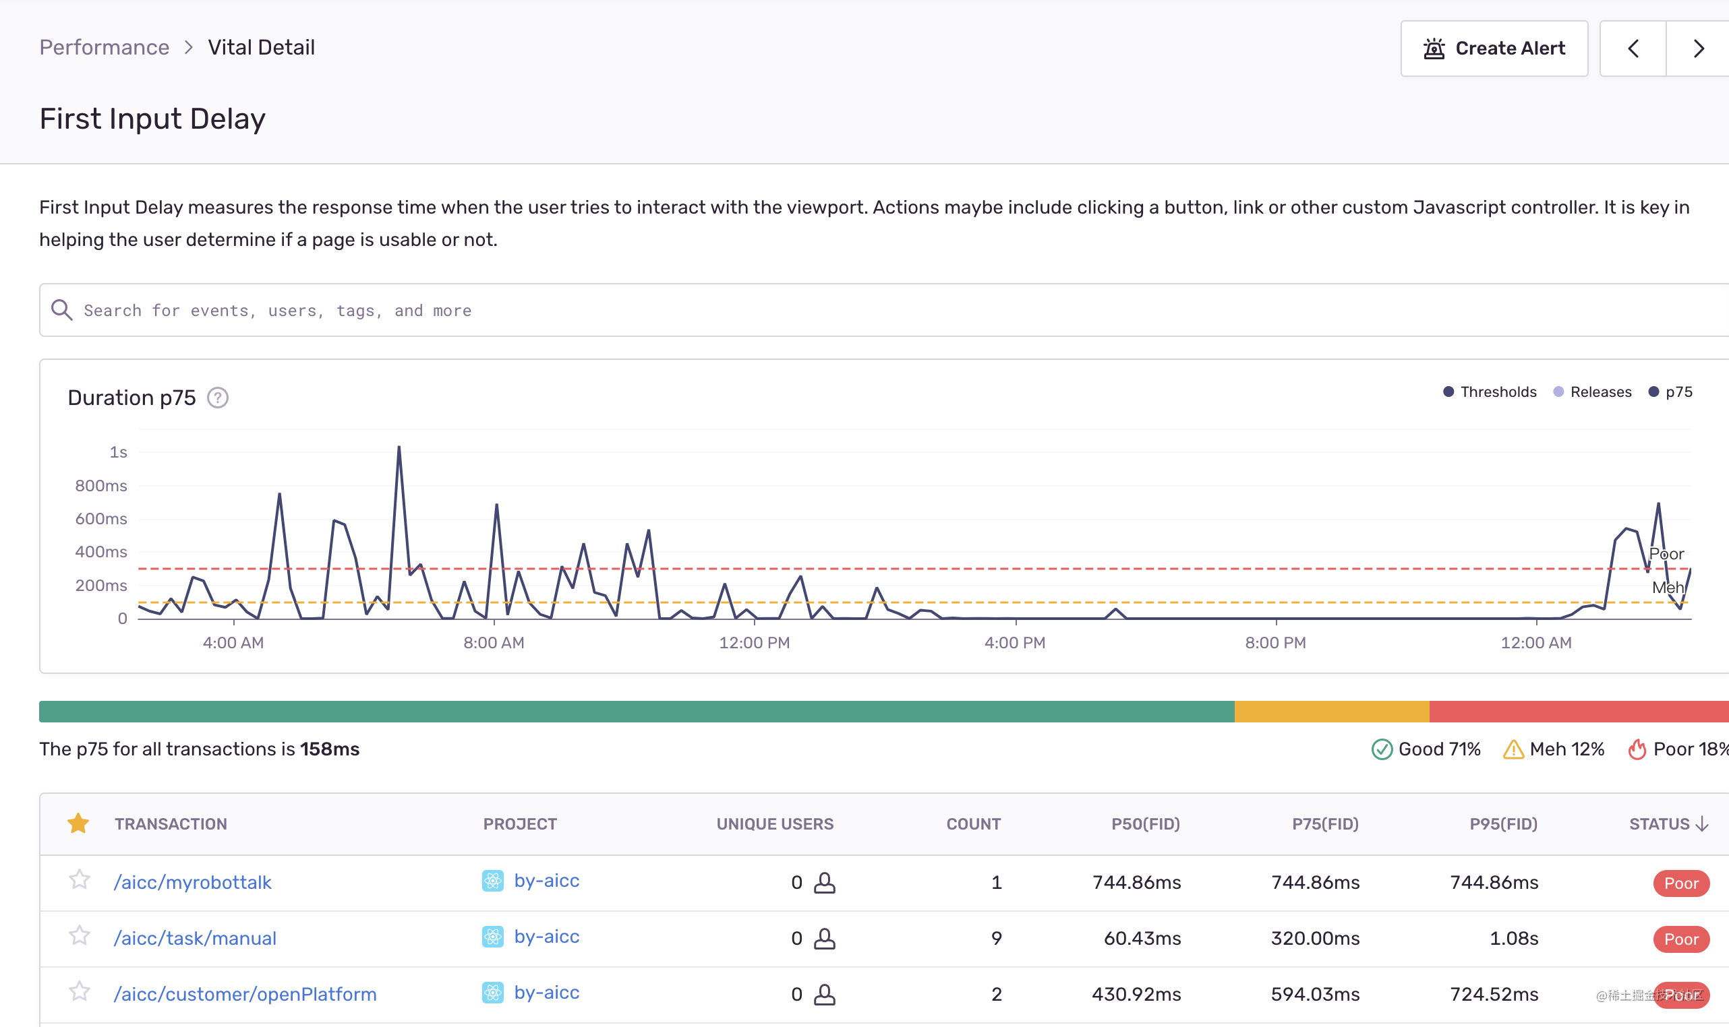The image size is (1729, 1027).
Task: Focus the events search input field
Action: [884, 310]
